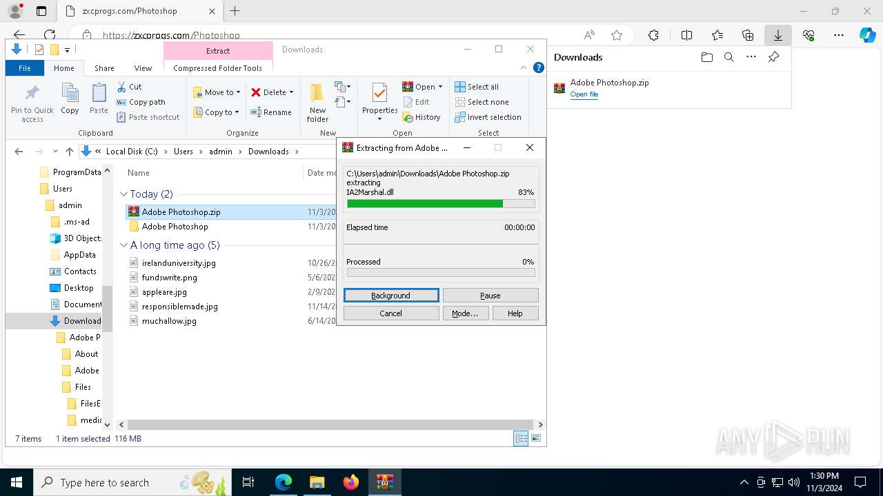Pin the Edge Downloads panel
This screenshot has width=883, height=496.
click(773, 57)
